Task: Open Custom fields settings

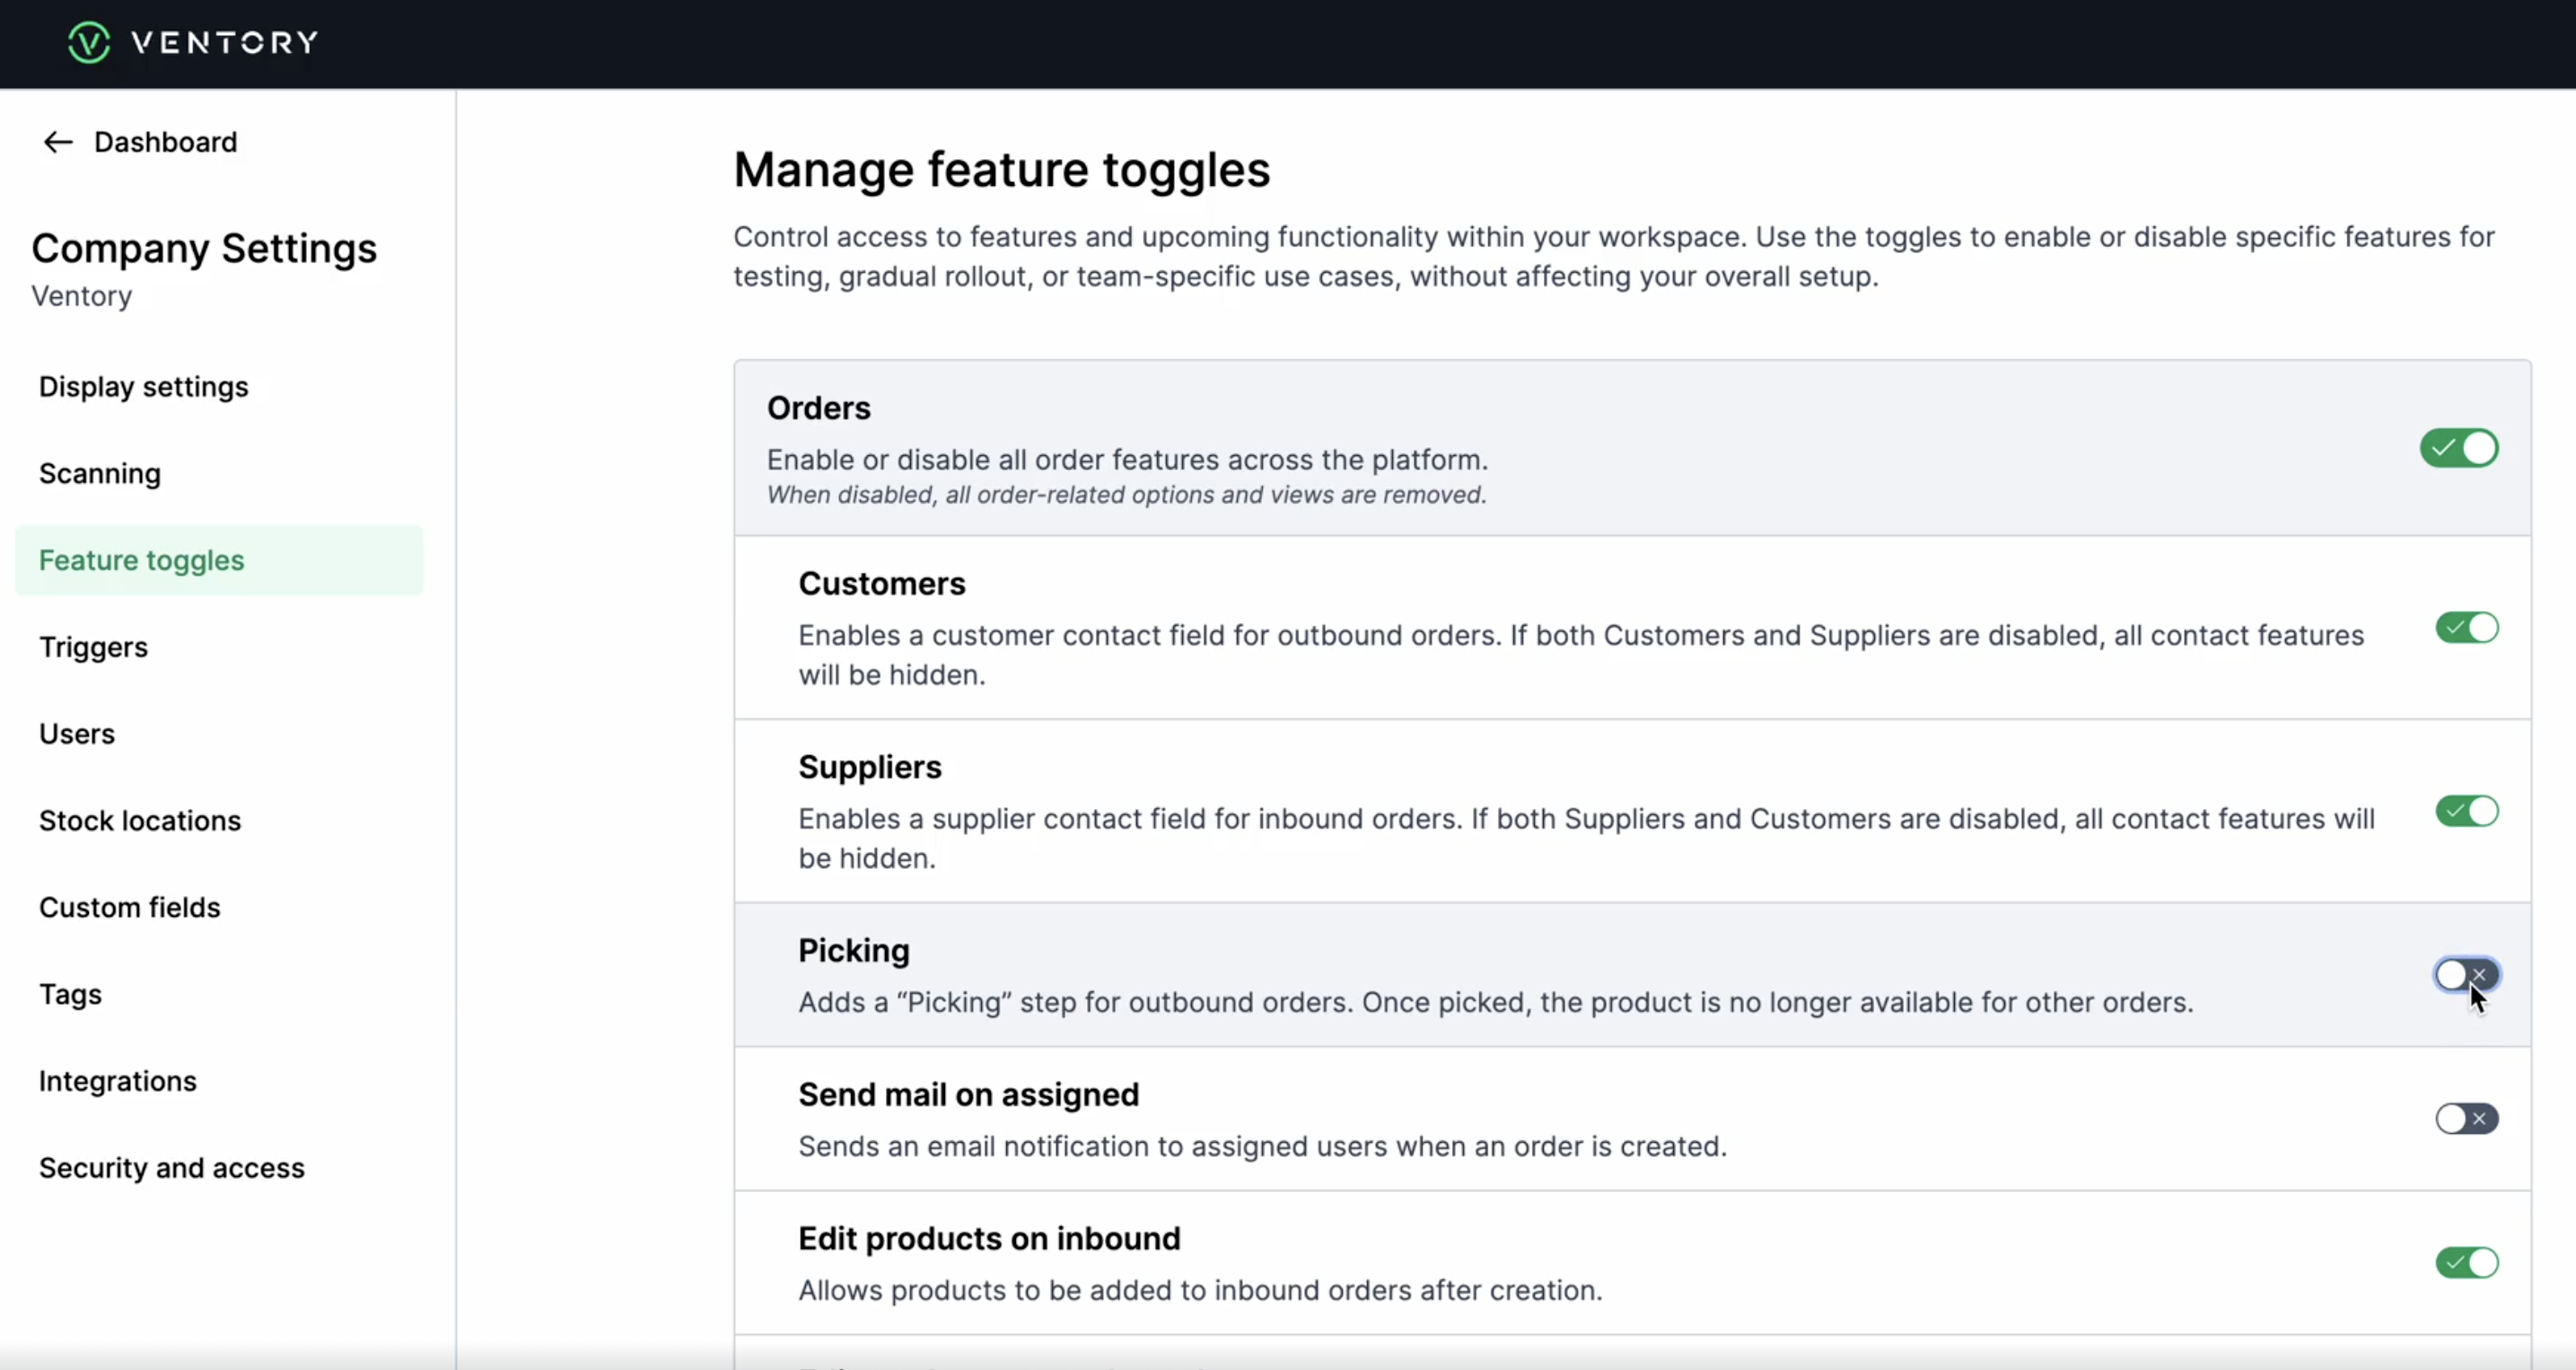Action: [130, 907]
